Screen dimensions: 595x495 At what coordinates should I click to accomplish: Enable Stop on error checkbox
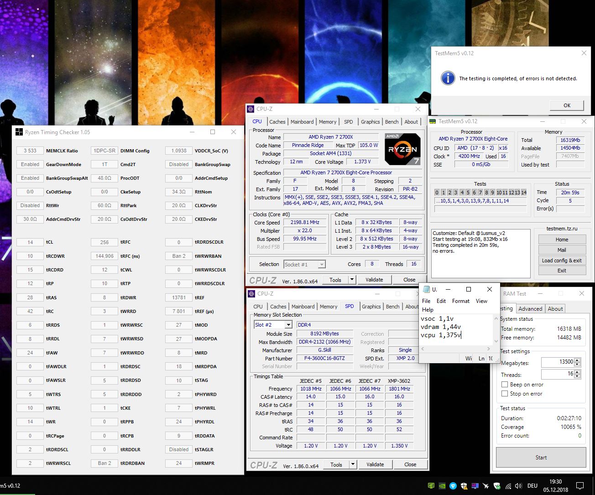(x=504, y=394)
